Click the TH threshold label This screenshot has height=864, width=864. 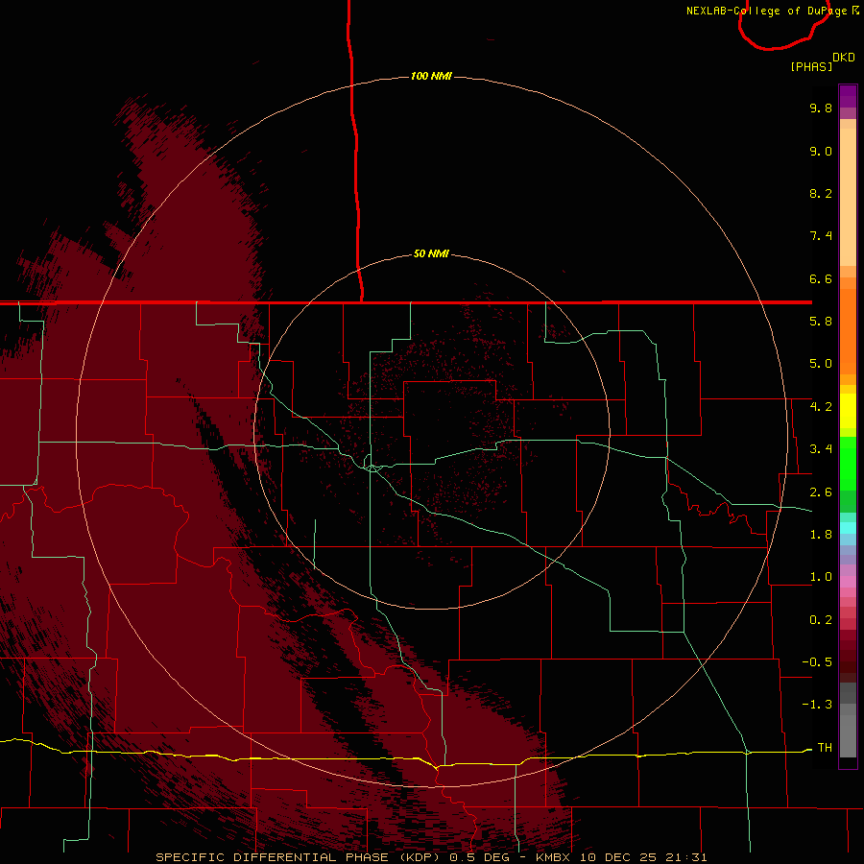tap(825, 747)
